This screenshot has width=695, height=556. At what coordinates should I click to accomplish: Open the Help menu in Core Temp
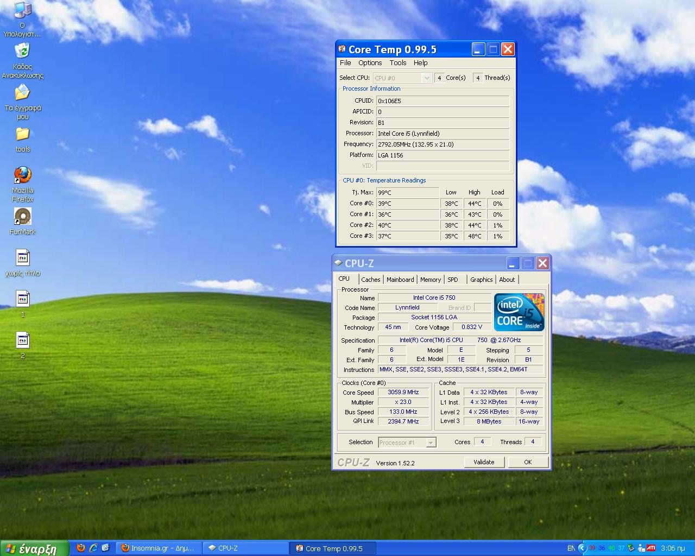tap(421, 62)
